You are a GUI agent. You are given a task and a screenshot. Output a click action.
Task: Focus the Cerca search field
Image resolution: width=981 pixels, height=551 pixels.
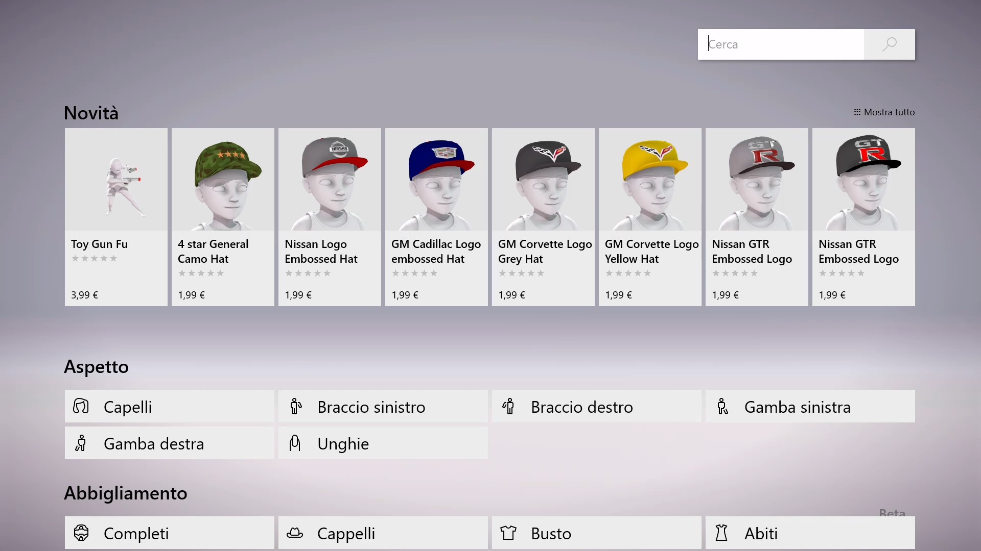[x=781, y=44]
